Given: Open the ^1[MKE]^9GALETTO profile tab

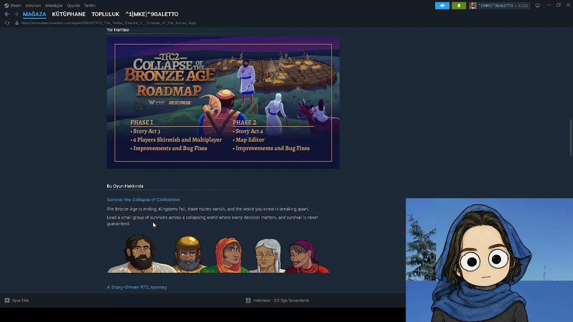Looking at the screenshot, I should coord(152,14).
